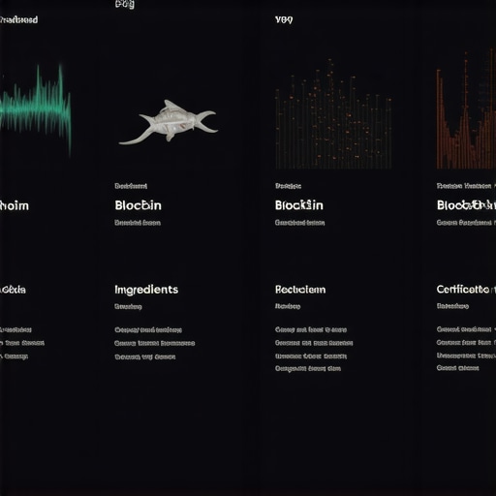Screen dimensions: 496x496
Task: Select the fish skeleton image
Action: tap(169, 122)
